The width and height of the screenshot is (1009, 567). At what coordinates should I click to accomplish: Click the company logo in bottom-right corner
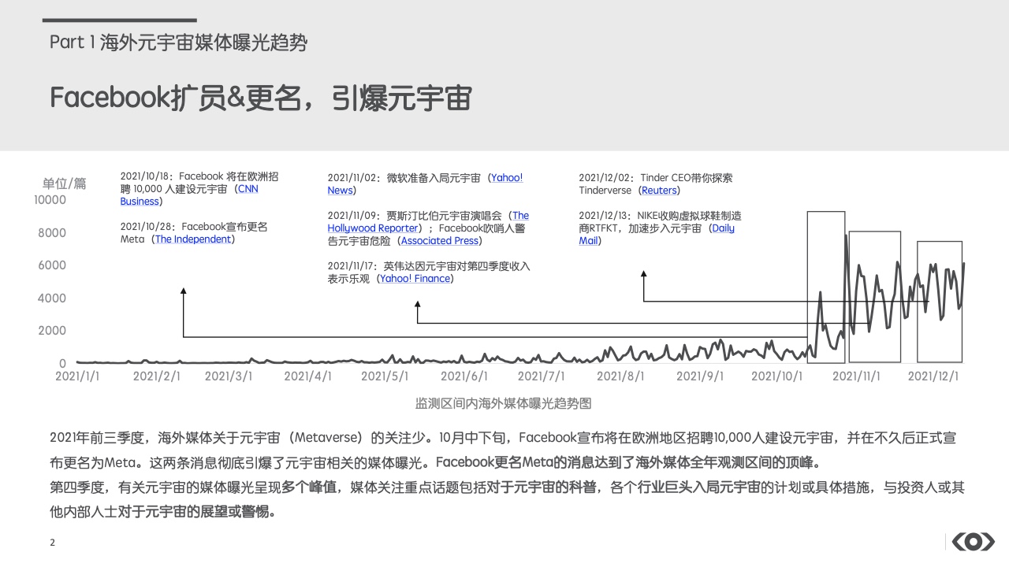(973, 542)
